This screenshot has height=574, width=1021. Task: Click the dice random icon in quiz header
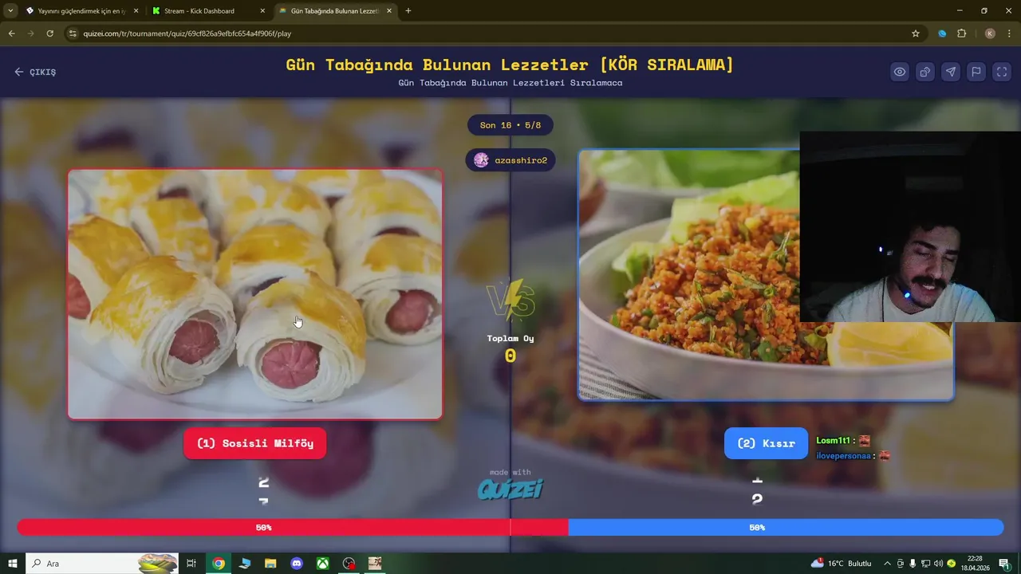pyautogui.click(x=925, y=72)
